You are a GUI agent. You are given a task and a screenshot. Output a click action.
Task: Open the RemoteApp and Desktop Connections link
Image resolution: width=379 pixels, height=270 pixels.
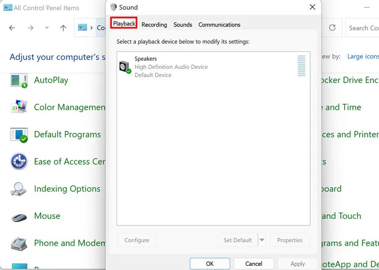pos(350,264)
